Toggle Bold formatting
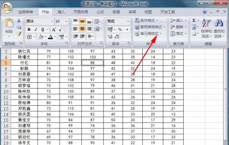Screen dimensions: 229x145 click(29, 29)
